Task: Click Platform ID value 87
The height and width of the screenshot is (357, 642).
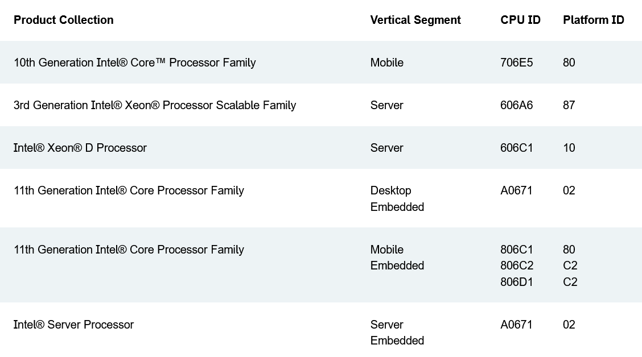Action: (x=569, y=105)
